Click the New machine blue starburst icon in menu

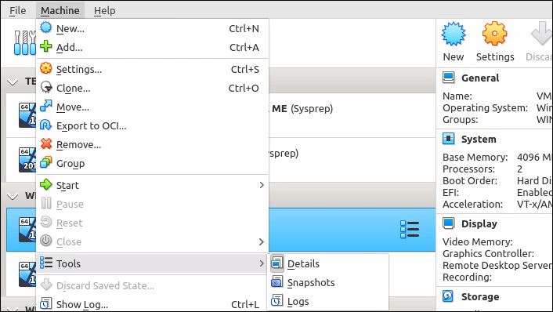pos(46,27)
